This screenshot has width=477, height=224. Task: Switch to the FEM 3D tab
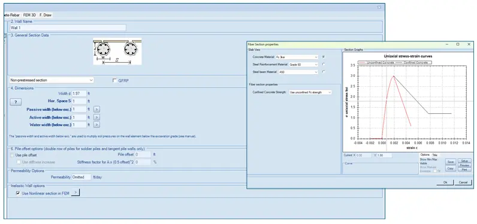30,14
